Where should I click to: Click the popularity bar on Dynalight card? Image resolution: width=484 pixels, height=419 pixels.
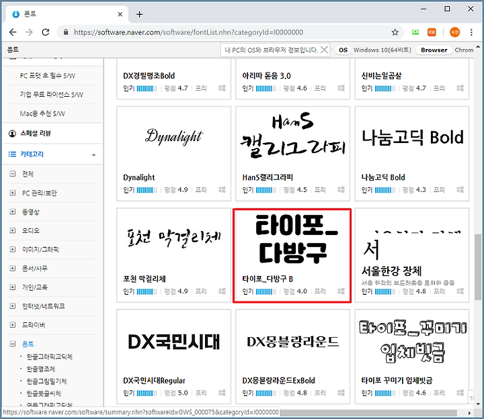tap(147, 190)
